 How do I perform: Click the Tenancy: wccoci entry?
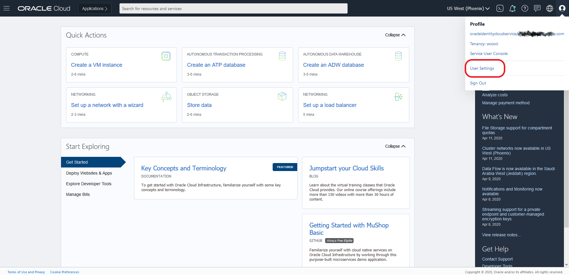pos(484,44)
